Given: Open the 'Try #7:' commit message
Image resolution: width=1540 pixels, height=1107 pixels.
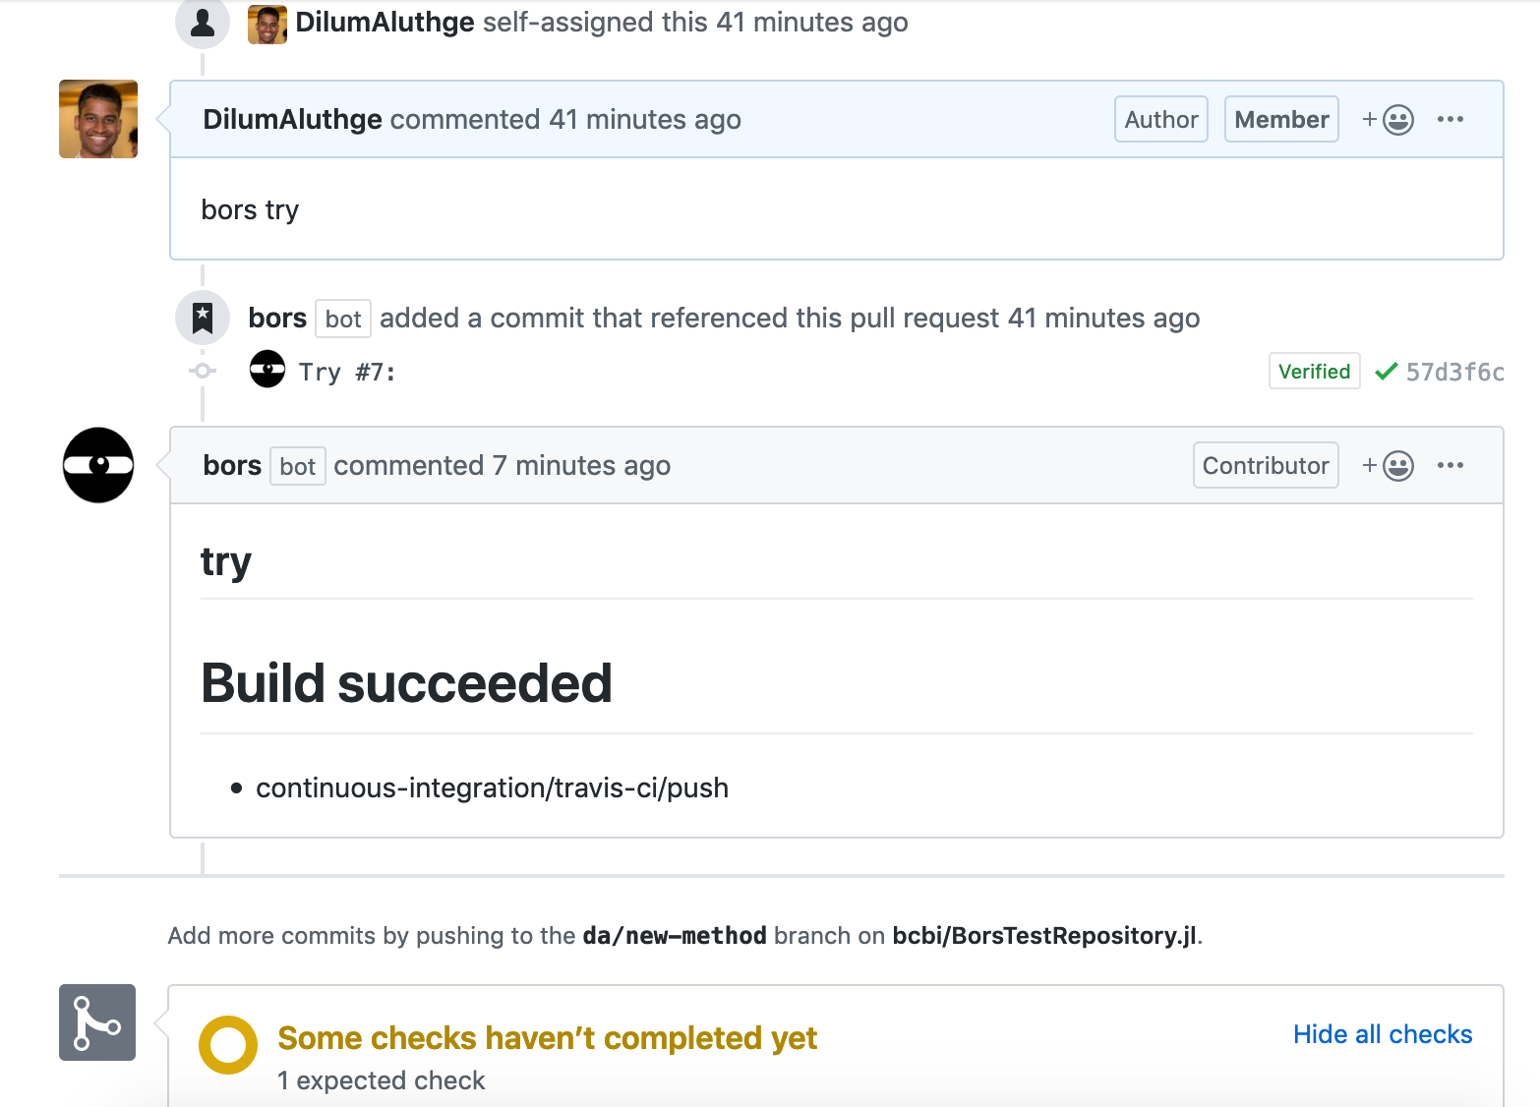Looking at the screenshot, I should click(347, 373).
